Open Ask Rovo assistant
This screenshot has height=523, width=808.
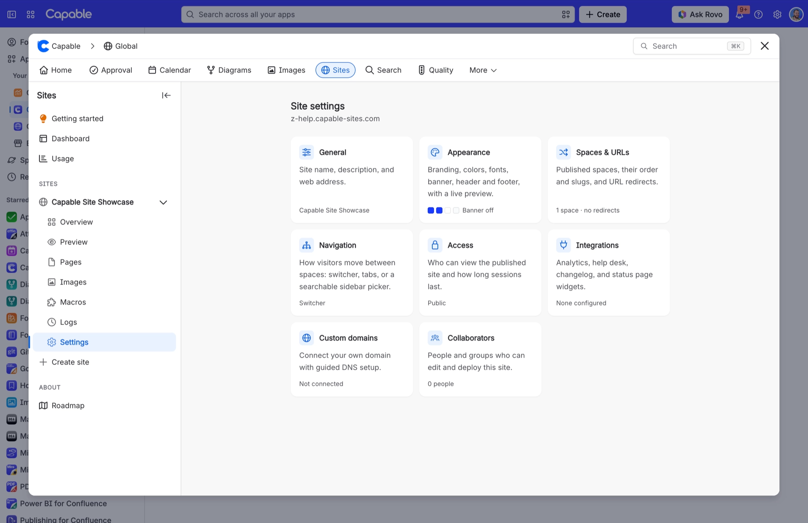[700, 15]
